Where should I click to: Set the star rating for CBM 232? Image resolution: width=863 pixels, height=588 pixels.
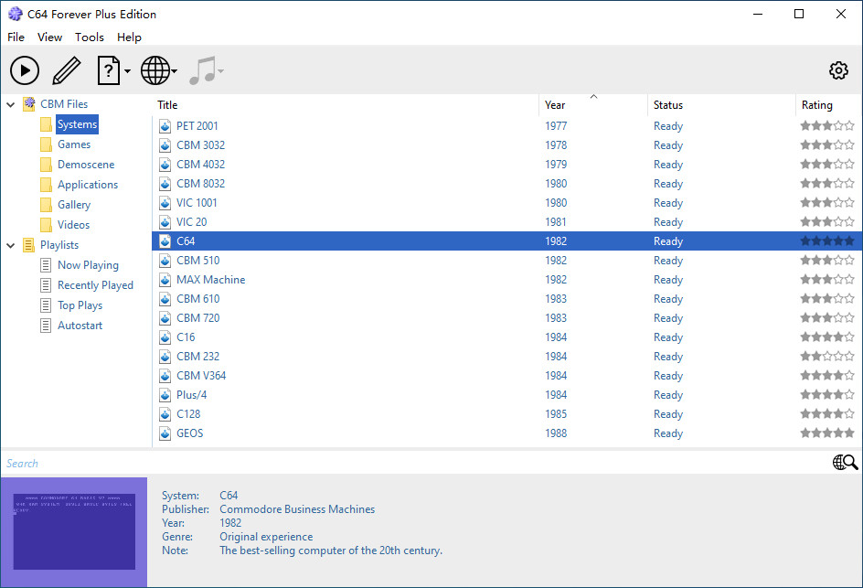tap(827, 357)
